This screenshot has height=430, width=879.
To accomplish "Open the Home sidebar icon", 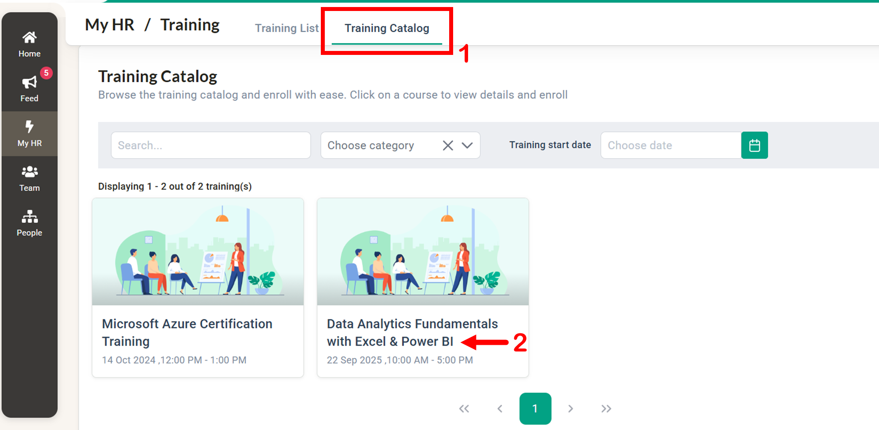I will 29,38.
